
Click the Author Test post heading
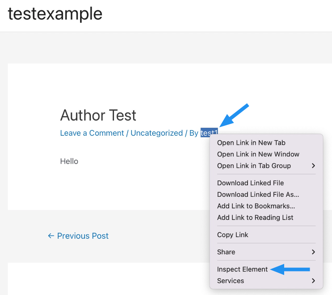[x=98, y=116]
